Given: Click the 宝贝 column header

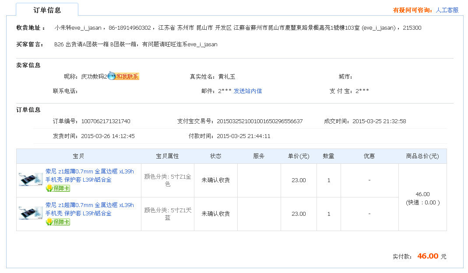Looking at the screenshot, I should tap(79, 156).
